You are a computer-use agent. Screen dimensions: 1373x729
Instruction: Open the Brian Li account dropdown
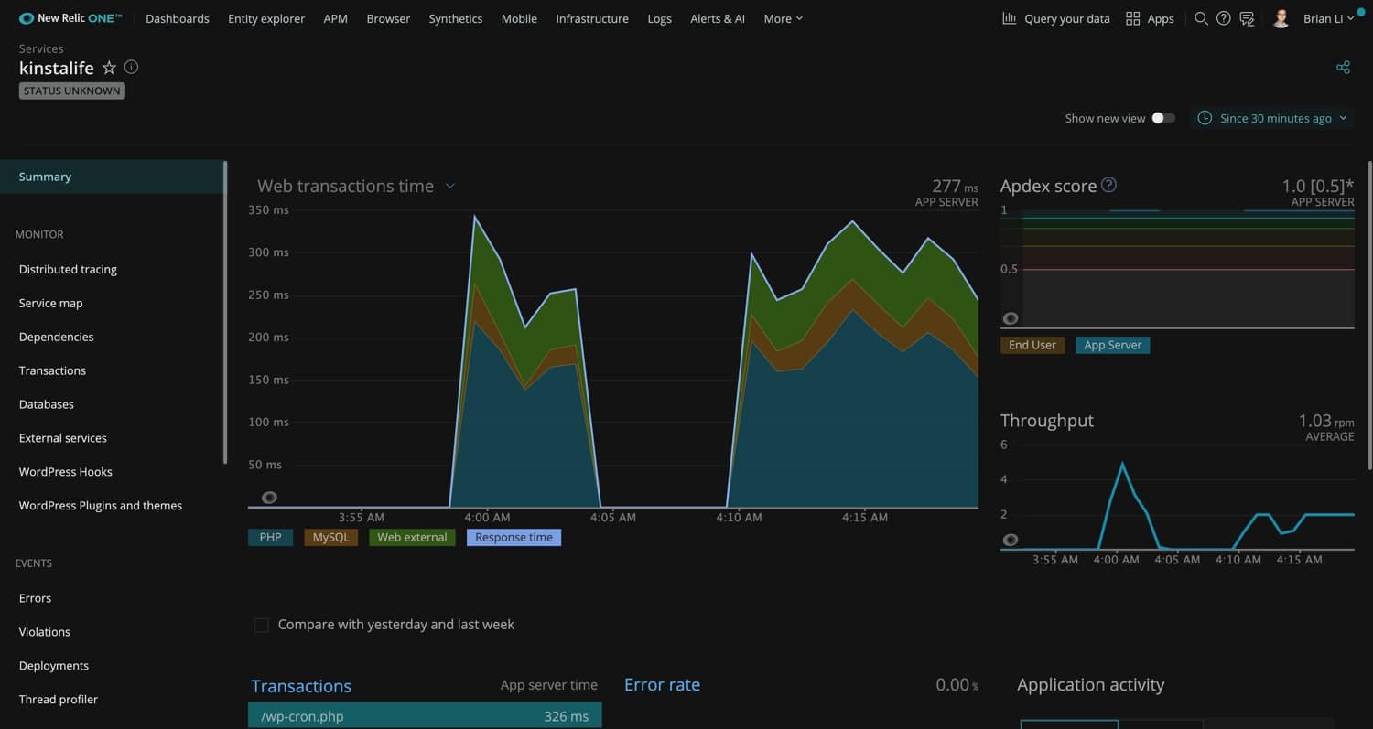tap(1329, 18)
